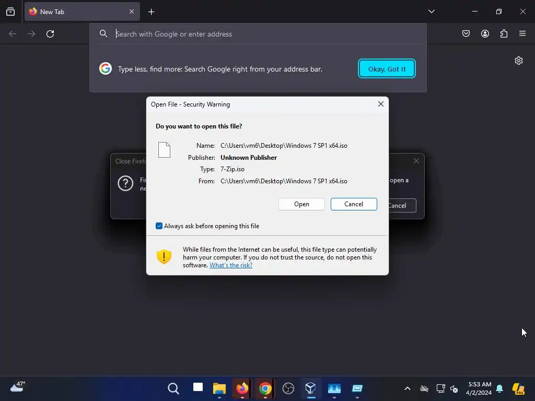This screenshot has height=401, width=535.
Task: Close the Close Firefox dialog behind
Action: pyautogui.click(x=416, y=161)
